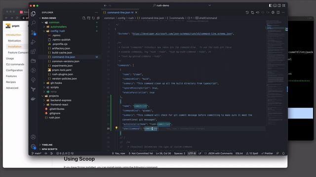Click ESLint status bar item

[x=239, y=153]
